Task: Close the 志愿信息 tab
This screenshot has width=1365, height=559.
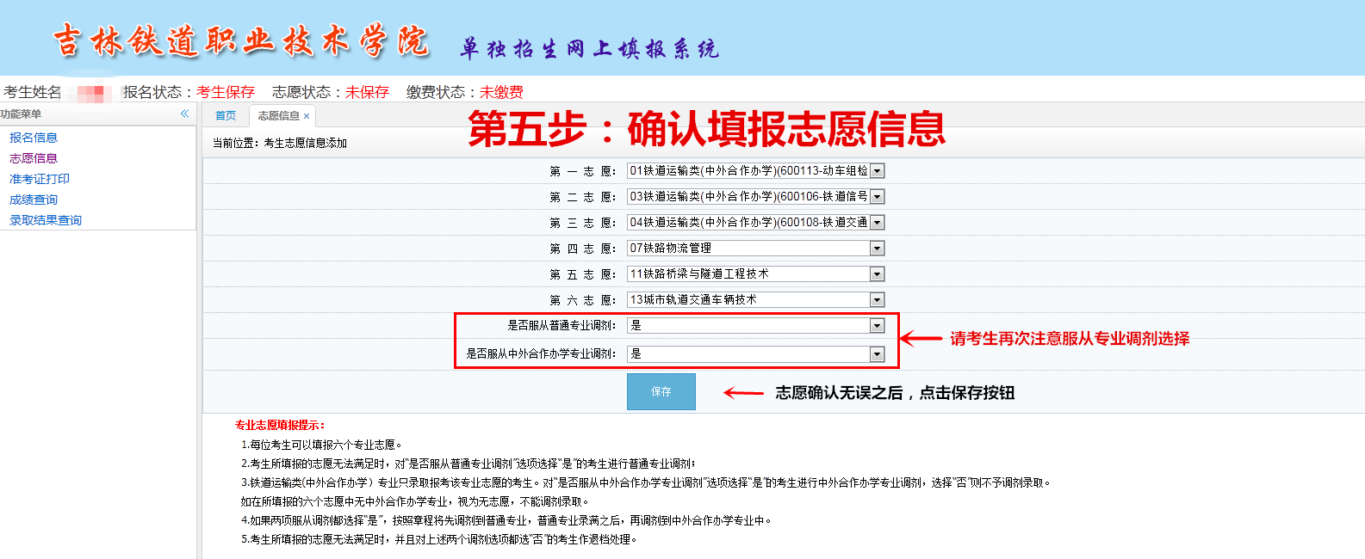Action: point(307,116)
